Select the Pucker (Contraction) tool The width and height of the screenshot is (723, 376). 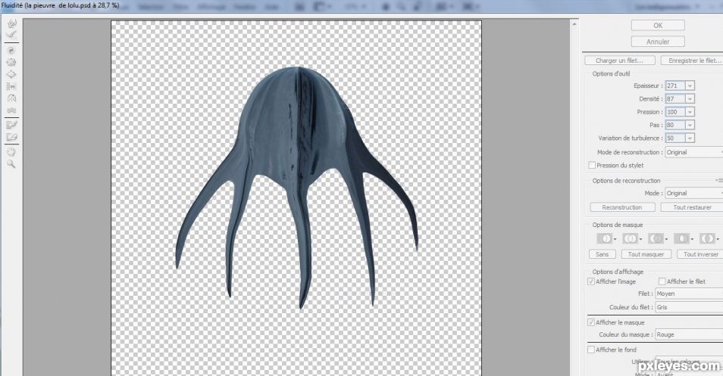click(x=11, y=62)
